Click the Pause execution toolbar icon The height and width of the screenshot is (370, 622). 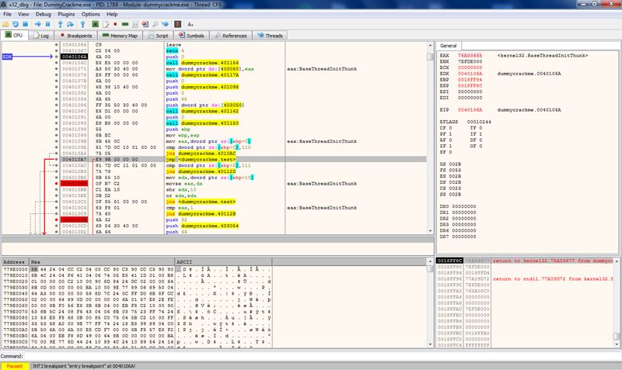[x=47, y=24]
